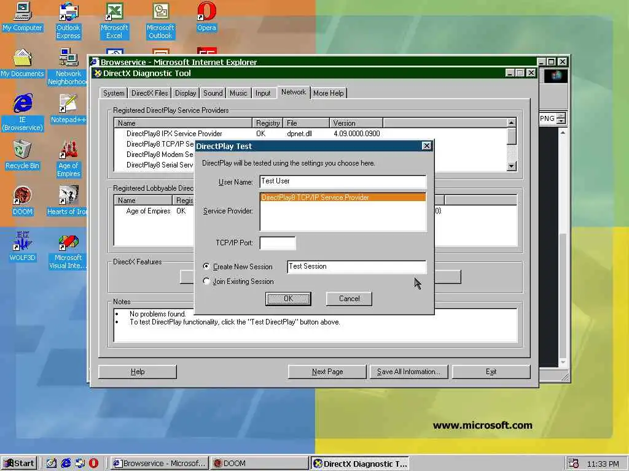Go to Next Page button
Viewport: 629px width, 471px height.
pos(327,372)
